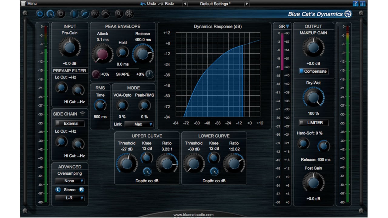
Task: Click the Upper Curve Ratio knob
Action: pyautogui.click(x=167, y=163)
